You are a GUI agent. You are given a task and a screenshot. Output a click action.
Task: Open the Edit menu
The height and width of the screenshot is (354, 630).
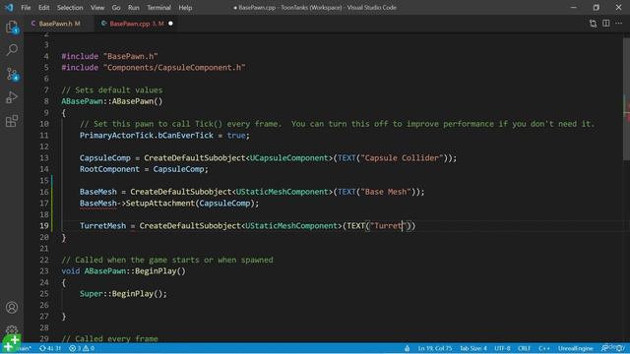(x=43, y=8)
